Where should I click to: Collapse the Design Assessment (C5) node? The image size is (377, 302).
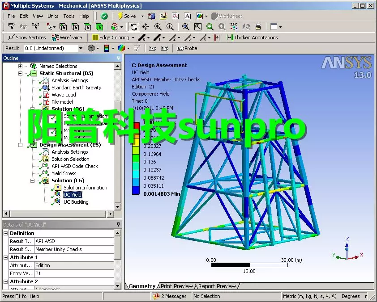[21, 145]
